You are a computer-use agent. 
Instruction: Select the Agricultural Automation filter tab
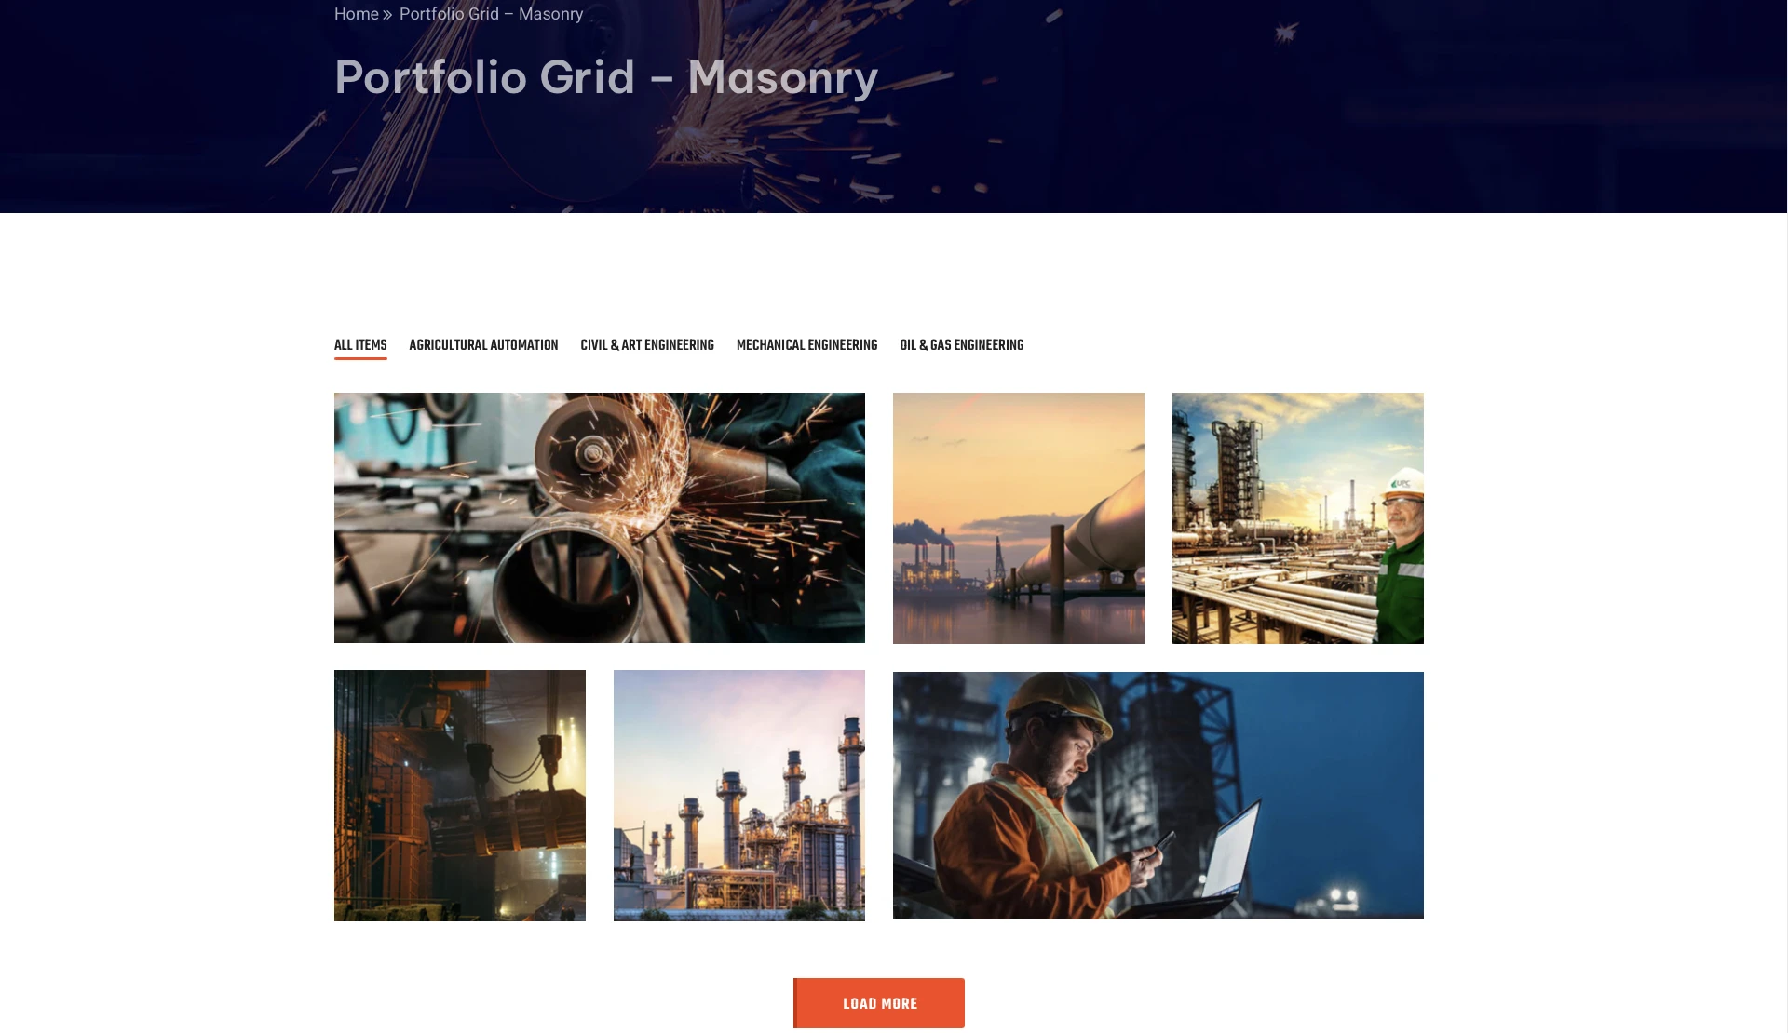(483, 345)
